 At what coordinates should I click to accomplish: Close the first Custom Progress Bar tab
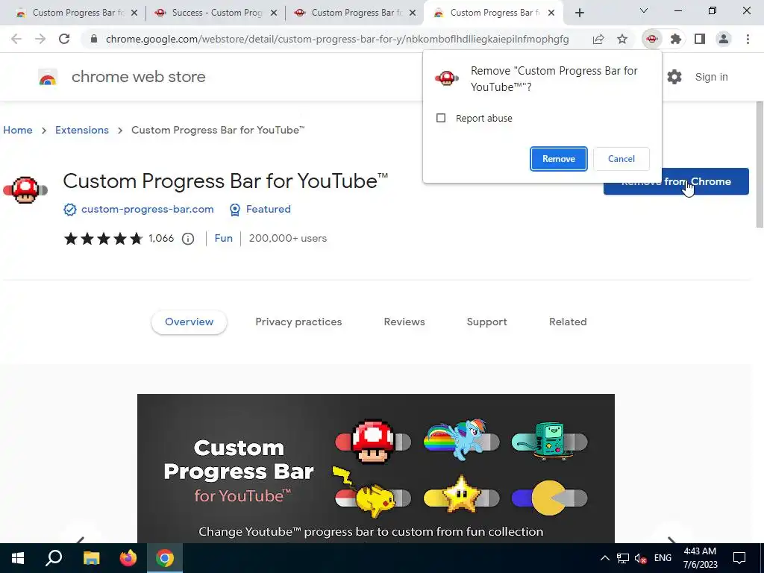134,13
